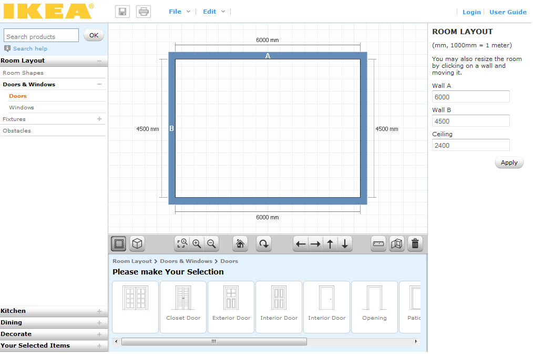Click wall B label on floor plan
Image resolution: width=533 pixels, height=356 pixels.
point(171,128)
